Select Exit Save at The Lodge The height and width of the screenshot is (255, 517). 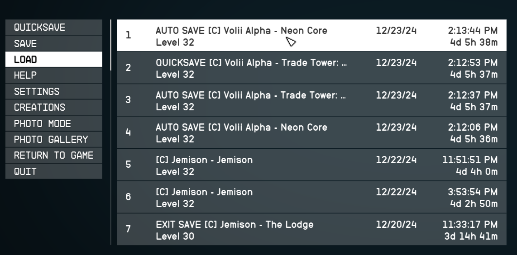[x=311, y=229]
